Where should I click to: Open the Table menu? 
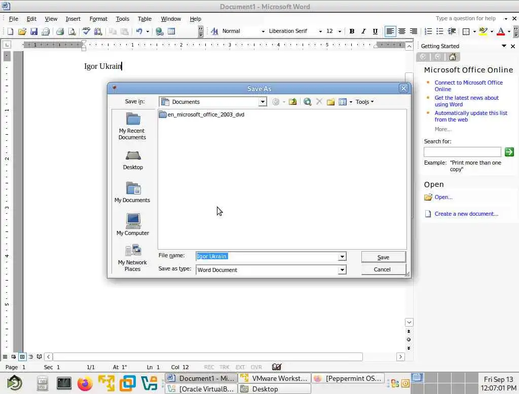point(144,19)
